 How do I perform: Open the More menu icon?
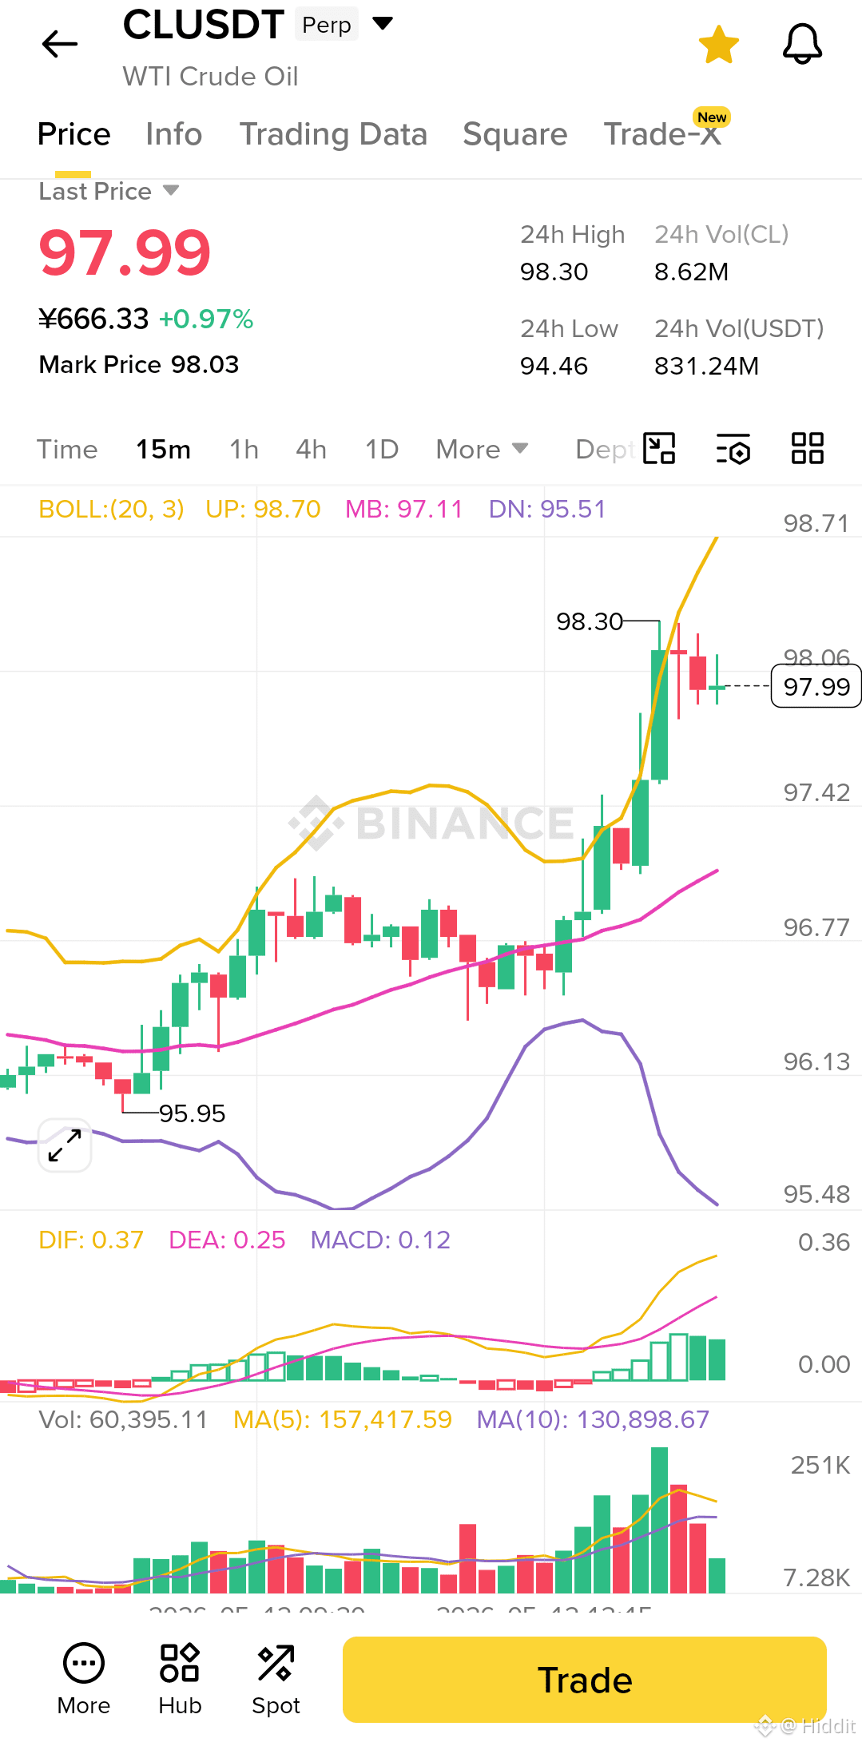(84, 1680)
